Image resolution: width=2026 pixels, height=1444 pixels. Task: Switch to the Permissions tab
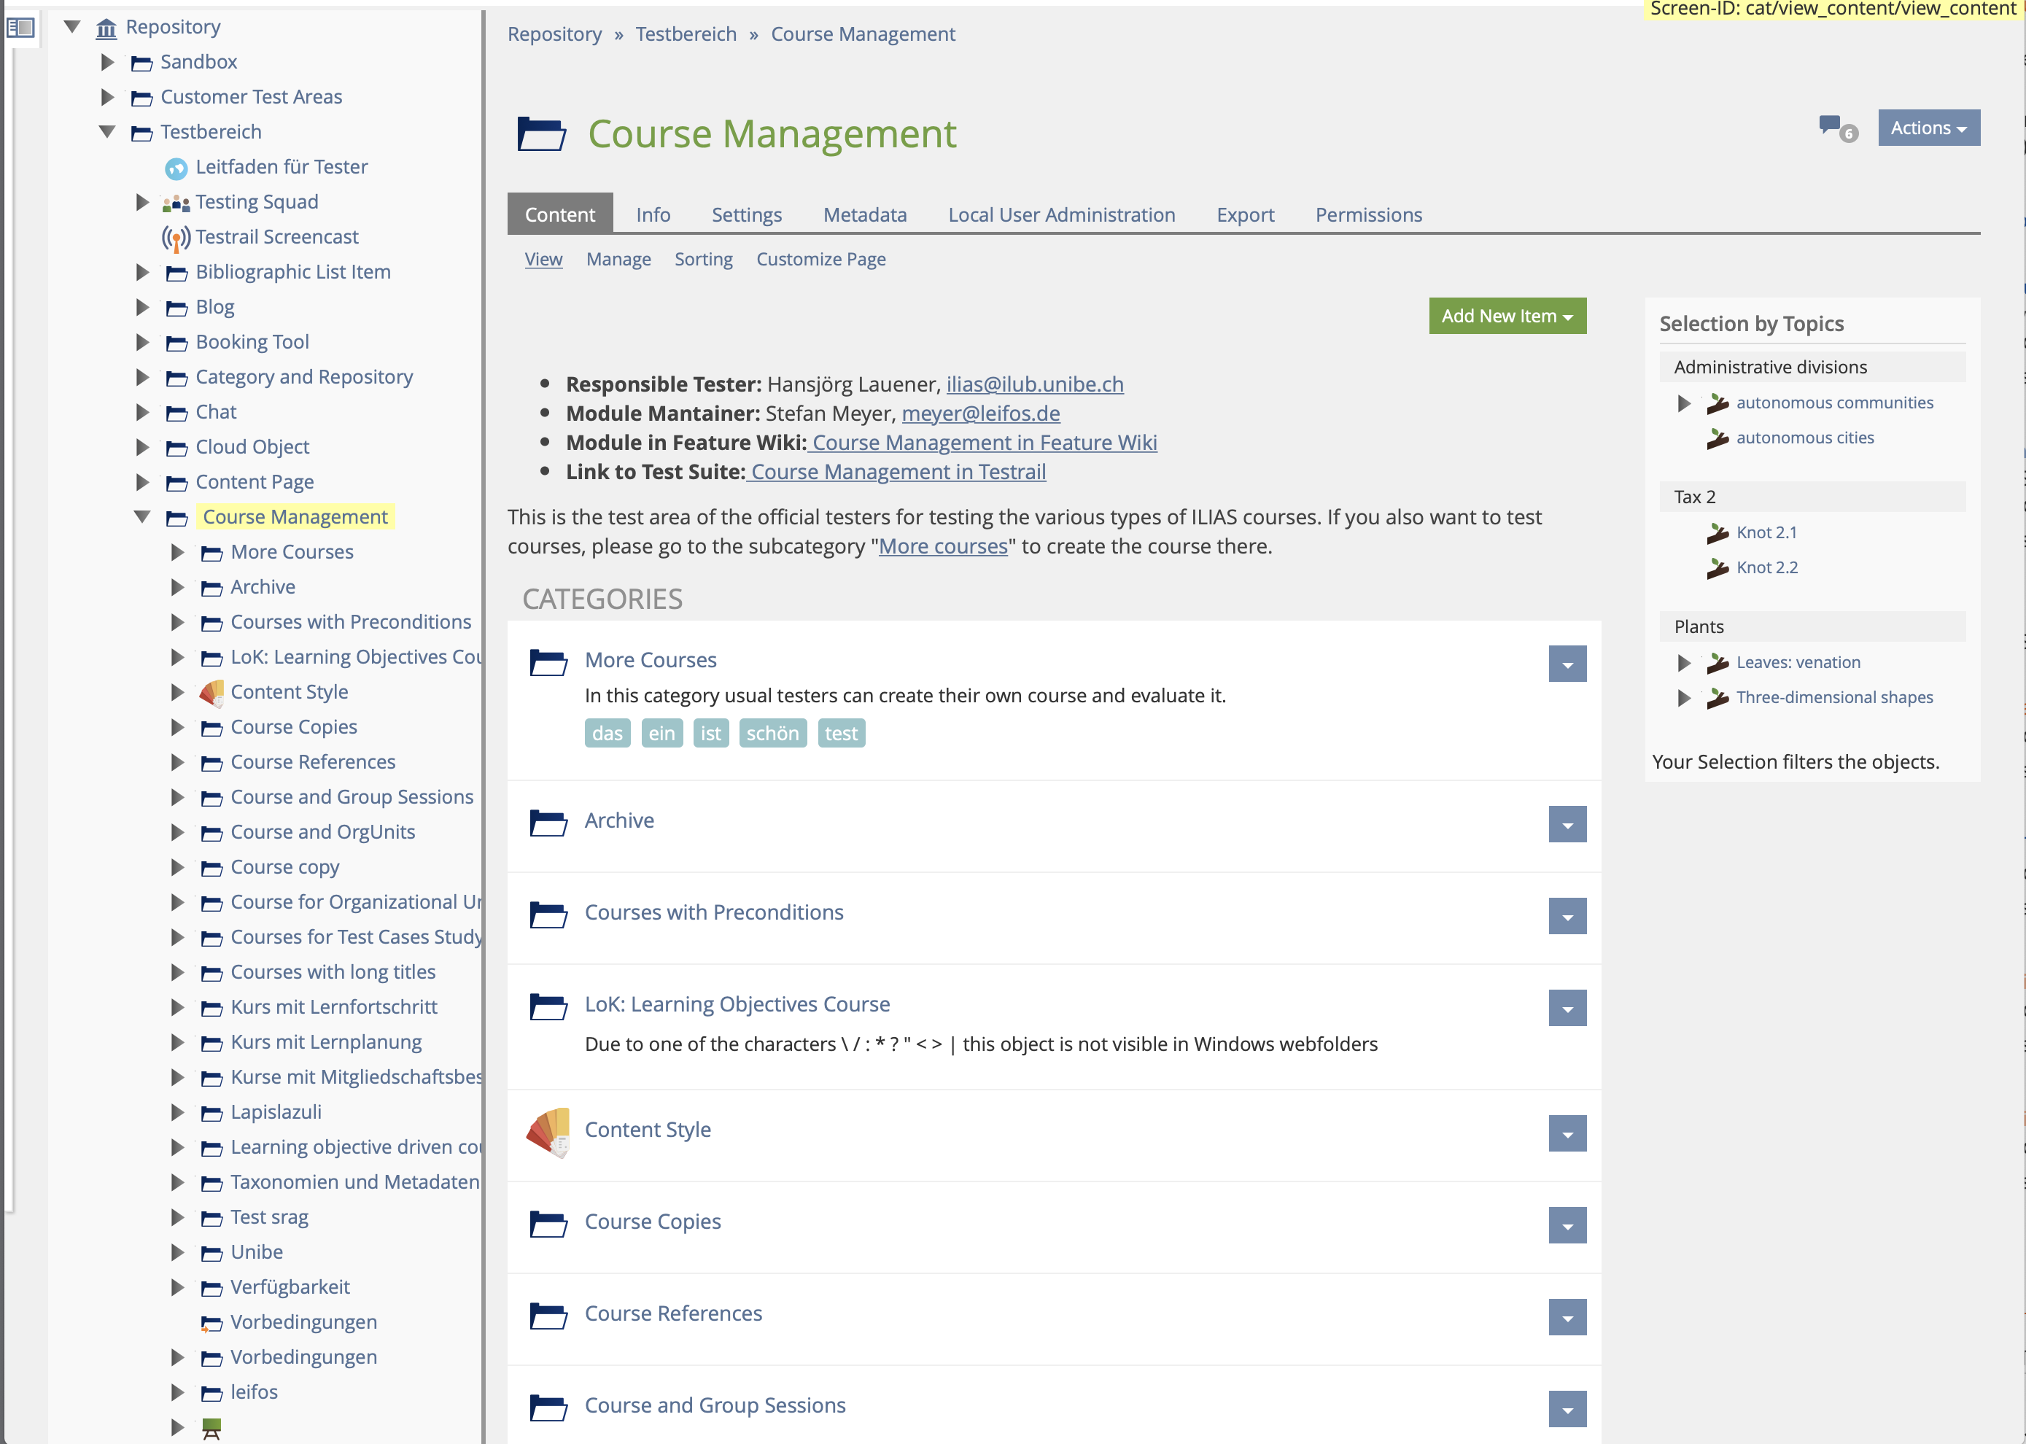1367,215
